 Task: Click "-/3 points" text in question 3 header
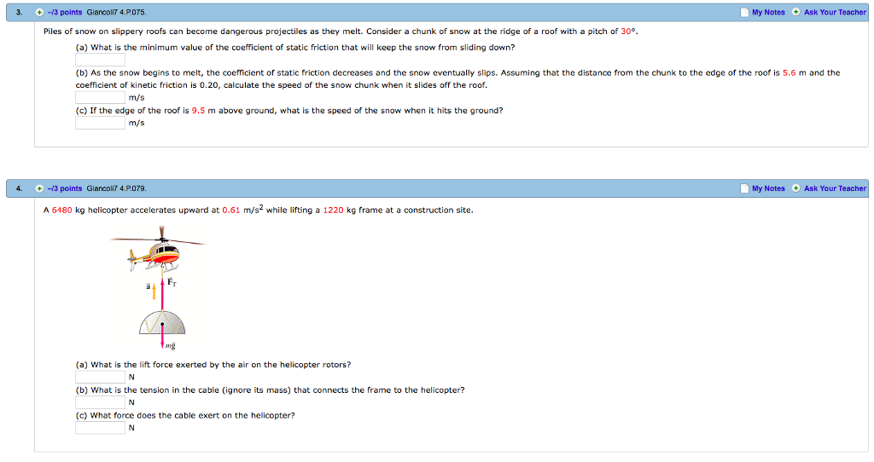[65, 13]
